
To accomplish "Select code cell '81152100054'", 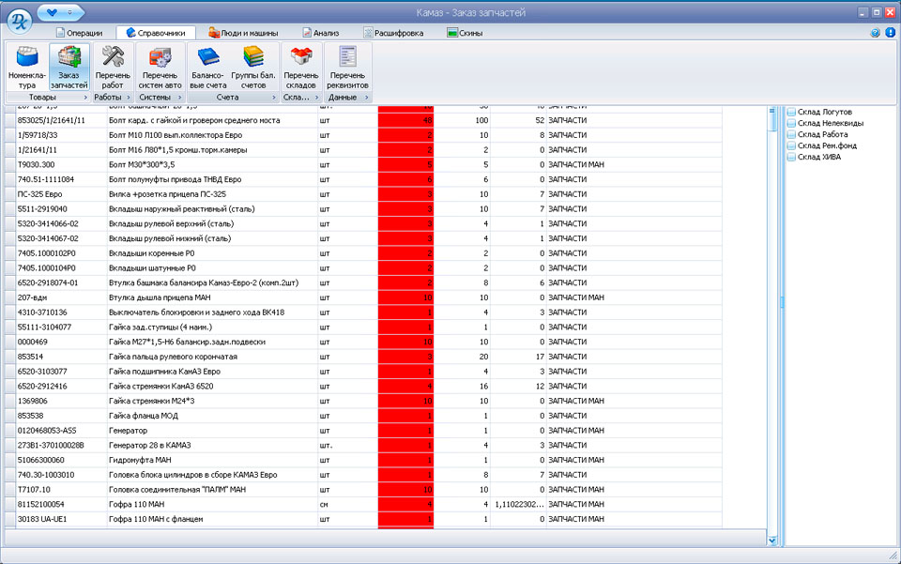I will point(62,504).
